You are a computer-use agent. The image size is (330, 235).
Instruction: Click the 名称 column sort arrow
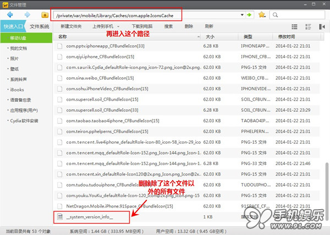[199, 37]
